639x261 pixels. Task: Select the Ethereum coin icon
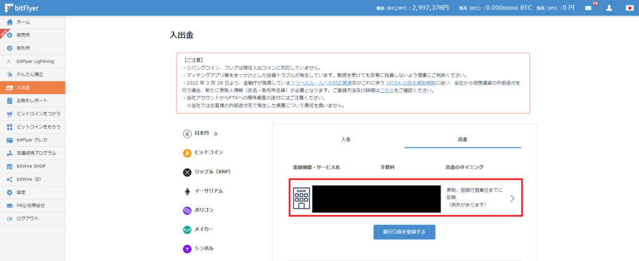[187, 191]
